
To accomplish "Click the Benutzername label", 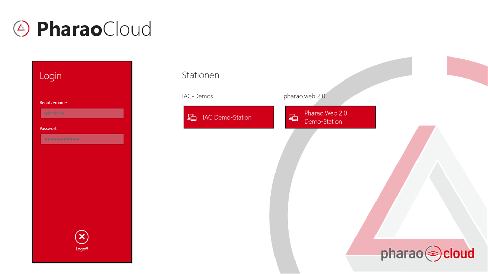I will pos(53,102).
